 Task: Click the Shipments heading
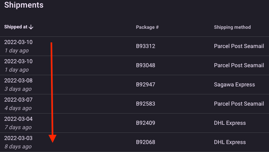[x=24, y=5]
